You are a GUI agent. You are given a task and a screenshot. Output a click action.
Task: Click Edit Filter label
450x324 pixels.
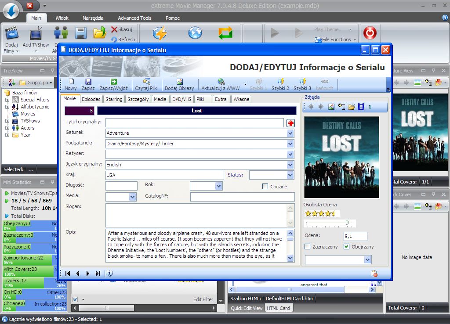[x=203, y=299]
